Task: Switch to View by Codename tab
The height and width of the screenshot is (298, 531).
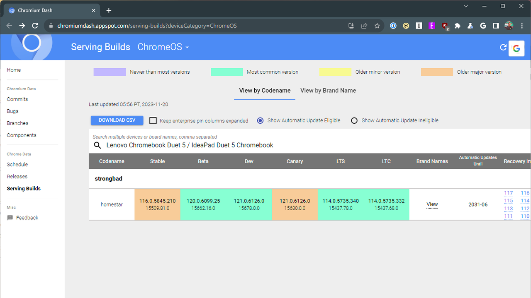Action: click(265, 91)
